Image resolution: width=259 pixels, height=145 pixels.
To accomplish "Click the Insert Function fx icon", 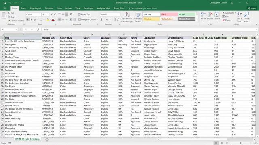I will (38, 29).
